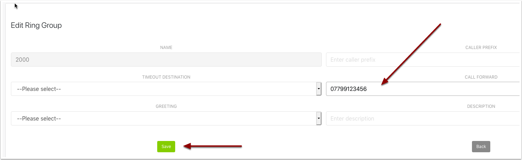
Task: Select the '--Please select--' text under Greeting
Action: pos(39,119)
